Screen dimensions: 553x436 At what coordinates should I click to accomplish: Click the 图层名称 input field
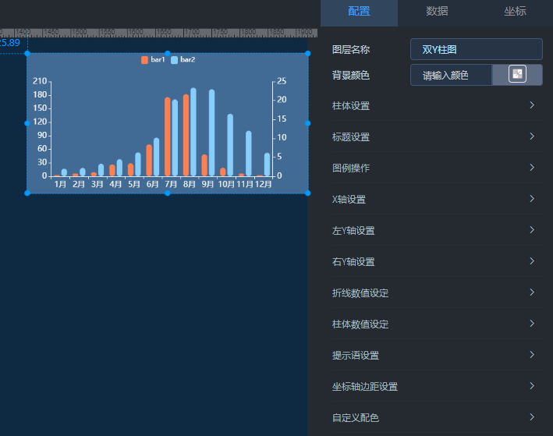pos(476,49)
